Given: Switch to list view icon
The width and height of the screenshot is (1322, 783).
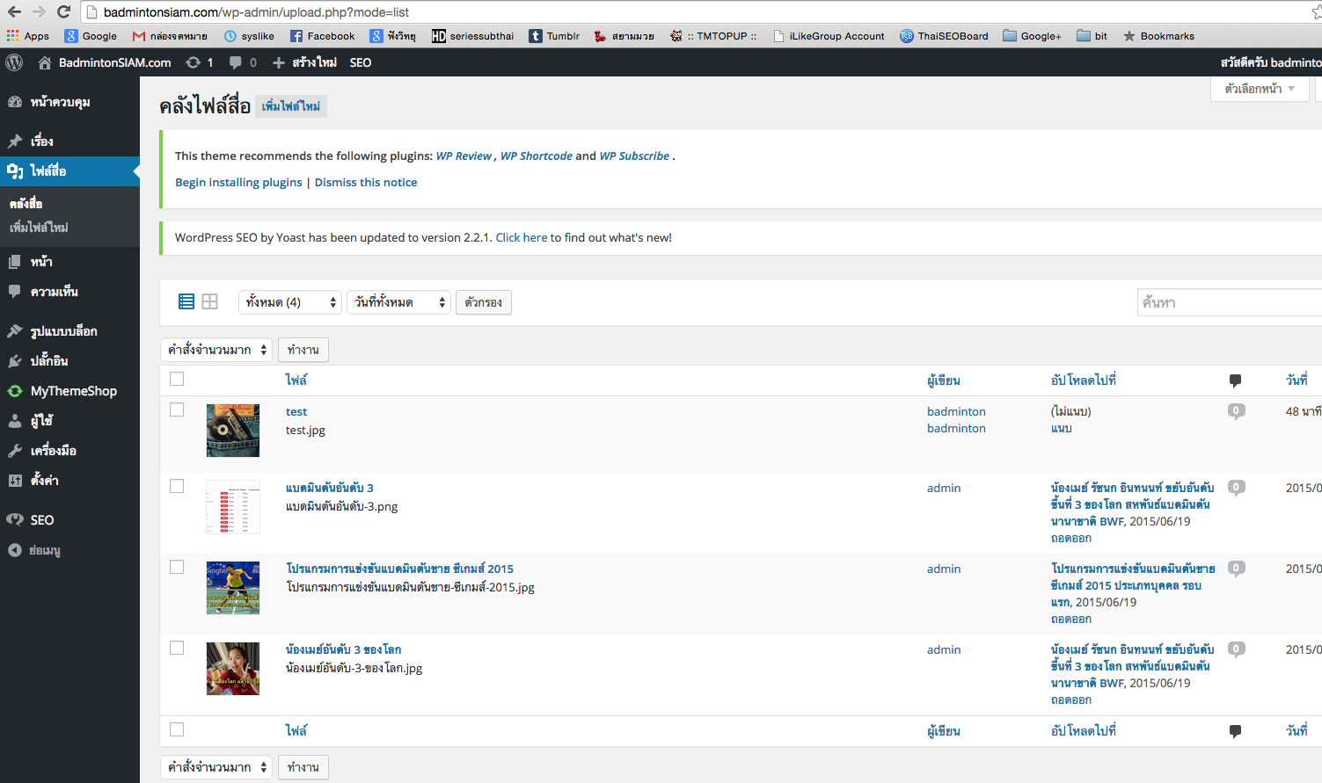Looking at the screenshot, I should (x=186, y=301).
